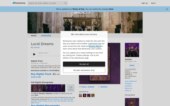This screenshot has width=170, height=106.
Task: Click the Bandcamp logo
Action: point(19,3)
